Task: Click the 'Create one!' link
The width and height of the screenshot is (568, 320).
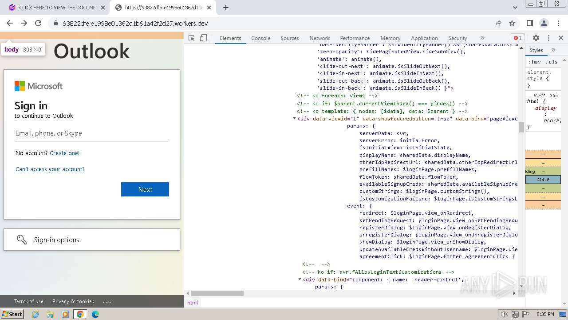Action: (65, 153)
